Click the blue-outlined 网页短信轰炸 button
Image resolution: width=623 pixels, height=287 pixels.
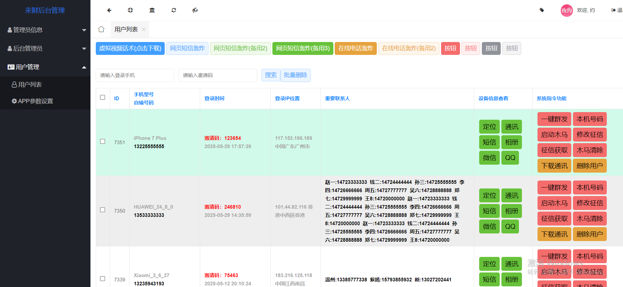pyautogui.click(x=187, y=48)
